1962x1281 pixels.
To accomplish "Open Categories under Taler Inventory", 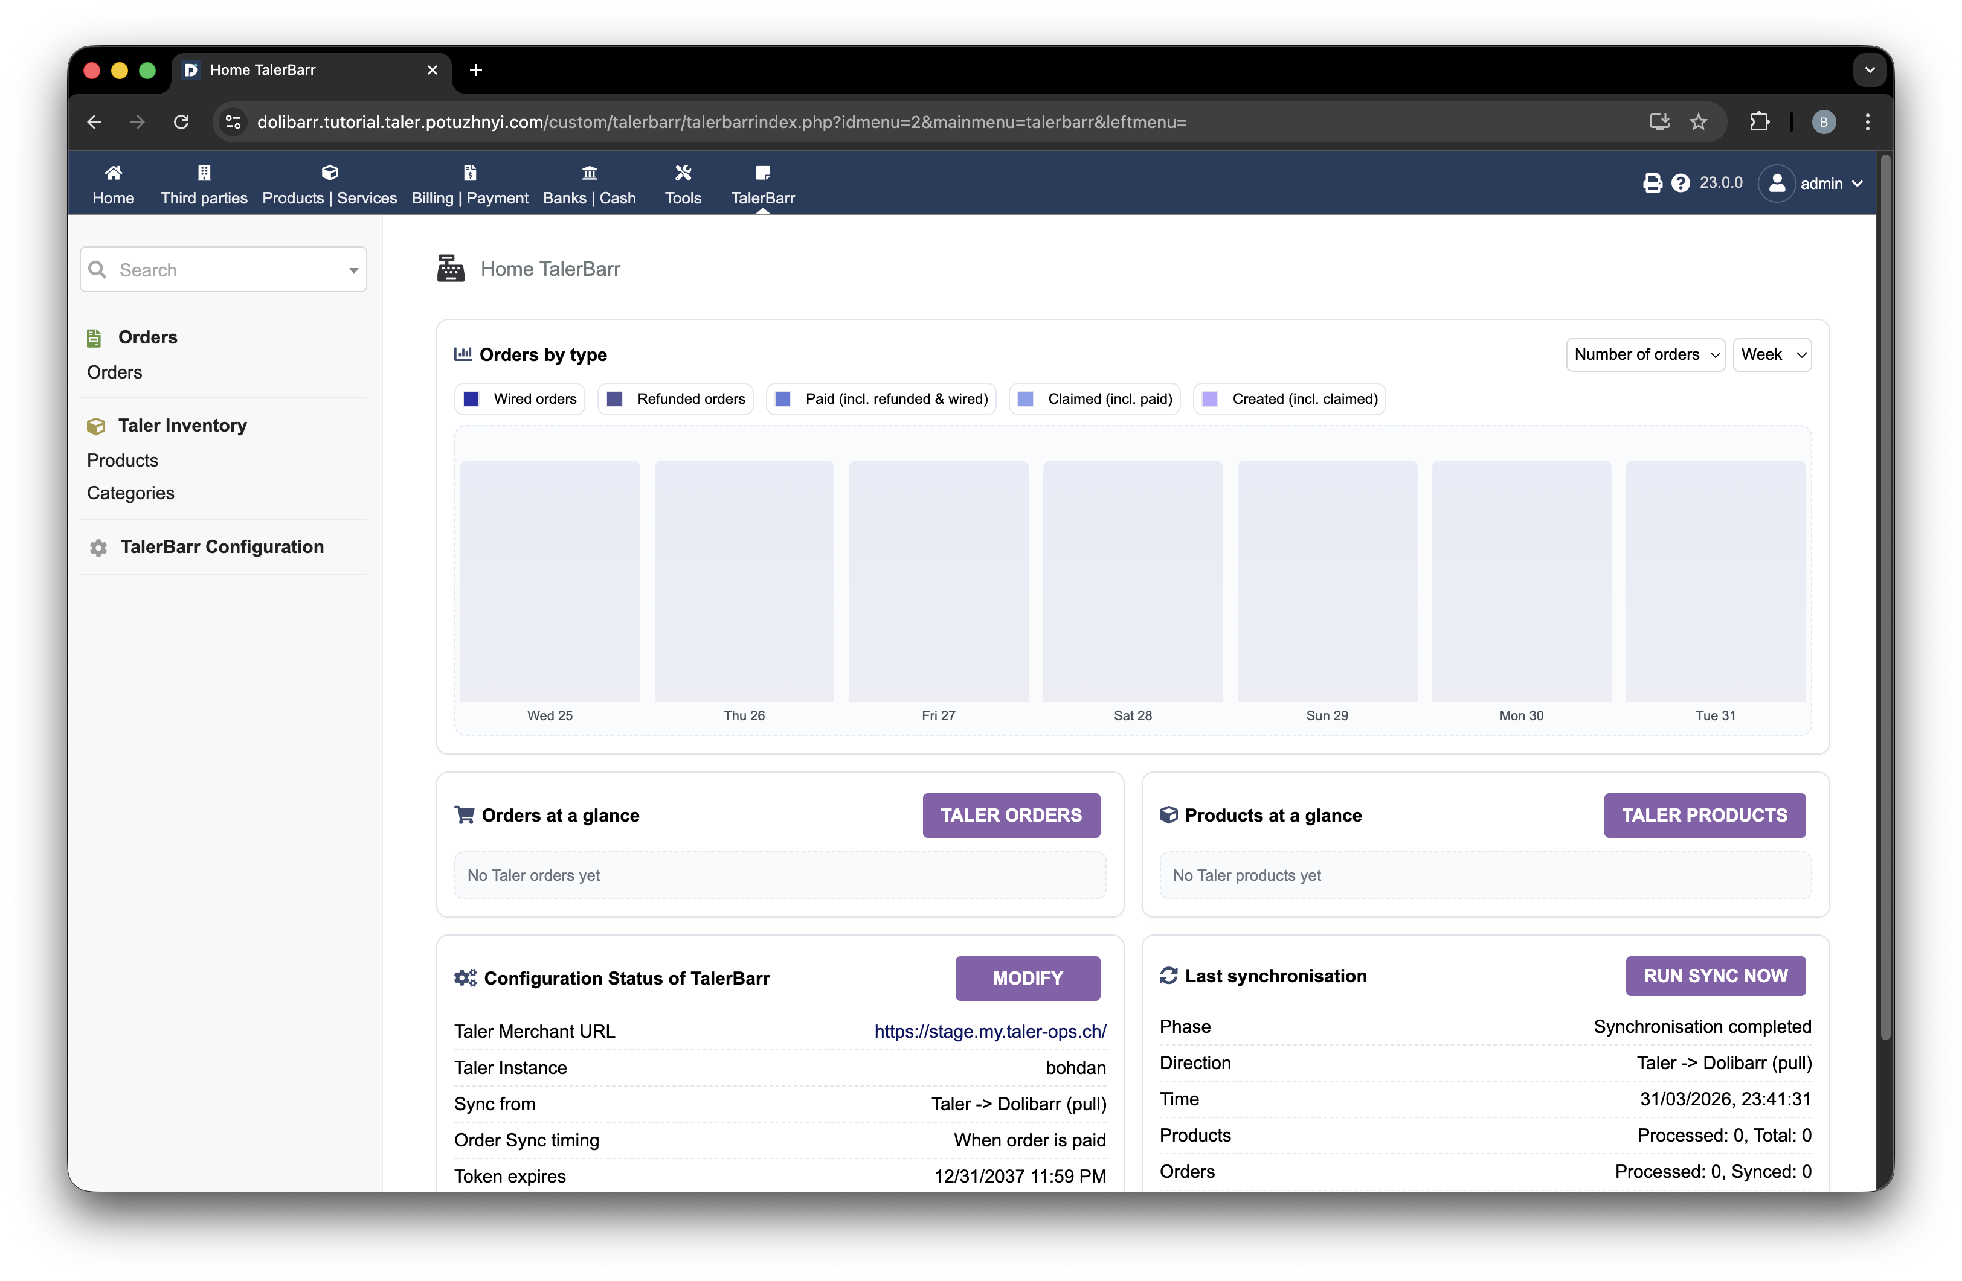I will tap(130, 493).
